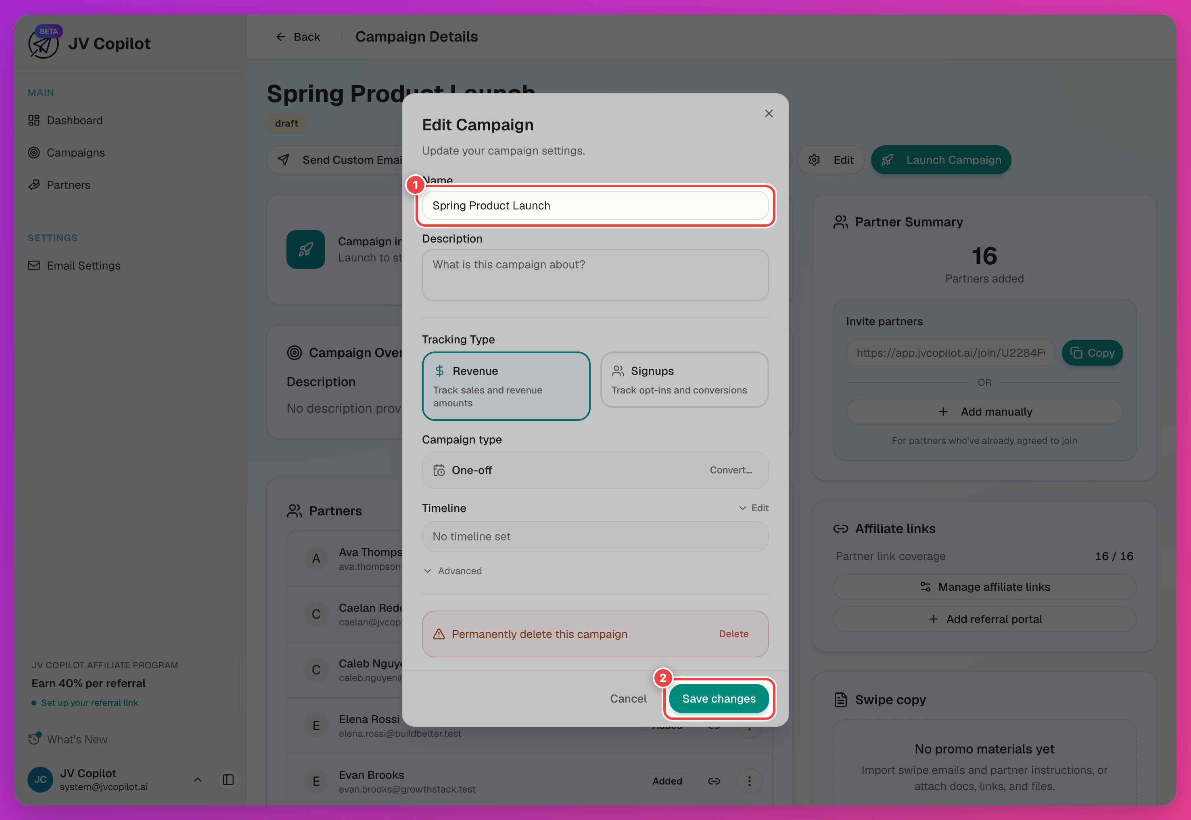This screenshot has width=1191, height=820.
Task: Expand the Advanced section
Action: click(x=452, y=571)
